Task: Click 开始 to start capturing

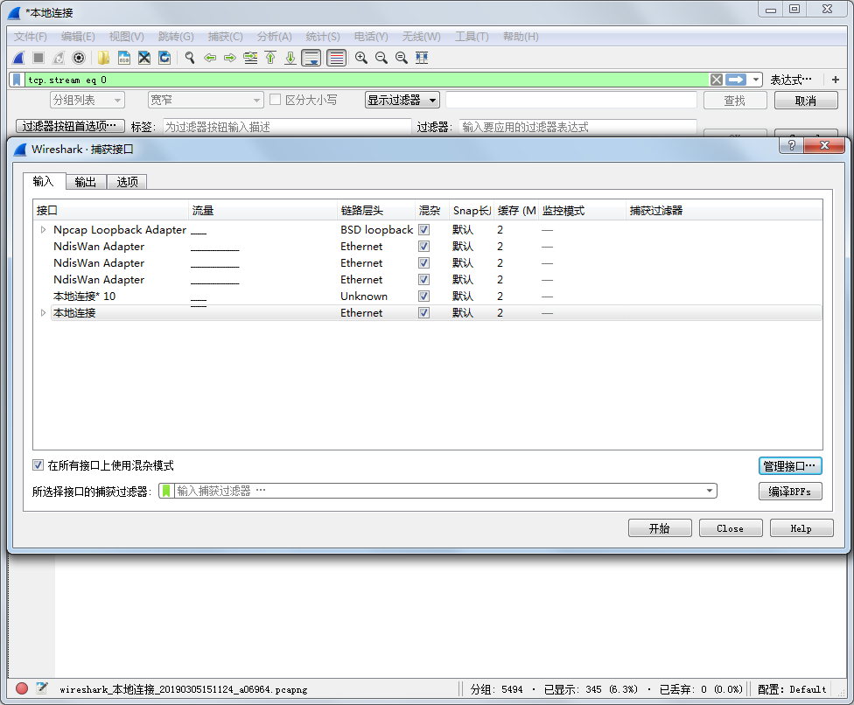Action: (660, 528)
